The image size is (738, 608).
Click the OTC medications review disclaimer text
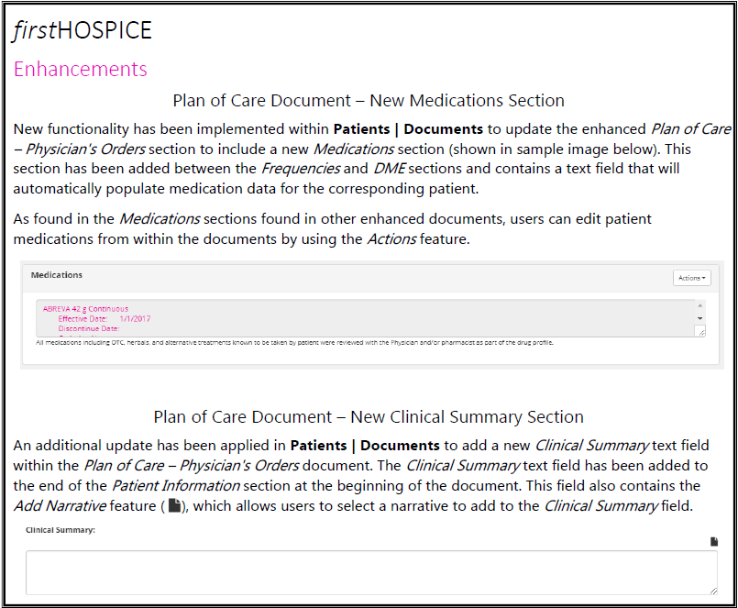click(x=293, y=342)
